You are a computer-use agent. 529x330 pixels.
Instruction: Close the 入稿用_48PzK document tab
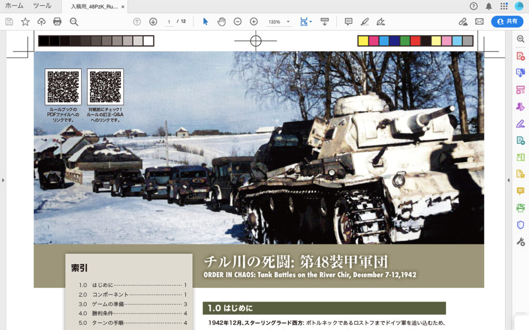123,6
